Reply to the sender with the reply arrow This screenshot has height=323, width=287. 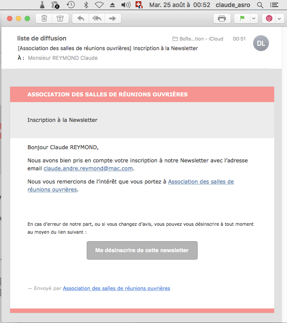(x=81, y=18)
